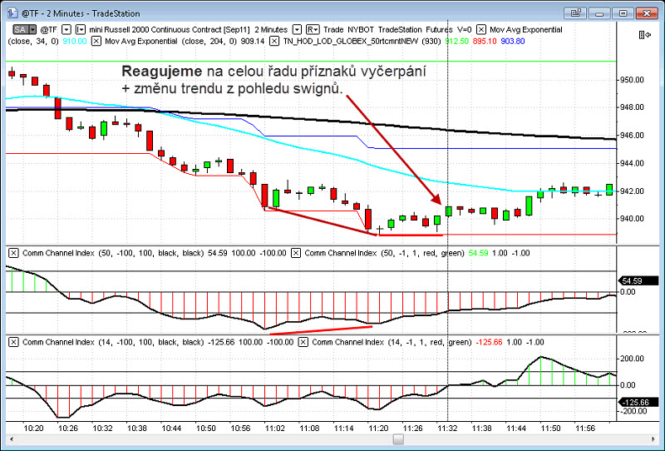Click the red -125.66 CCI 14 value in header

489,342
